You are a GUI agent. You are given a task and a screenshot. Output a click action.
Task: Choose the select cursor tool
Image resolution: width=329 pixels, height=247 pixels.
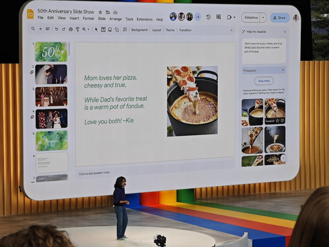(96, 29)
